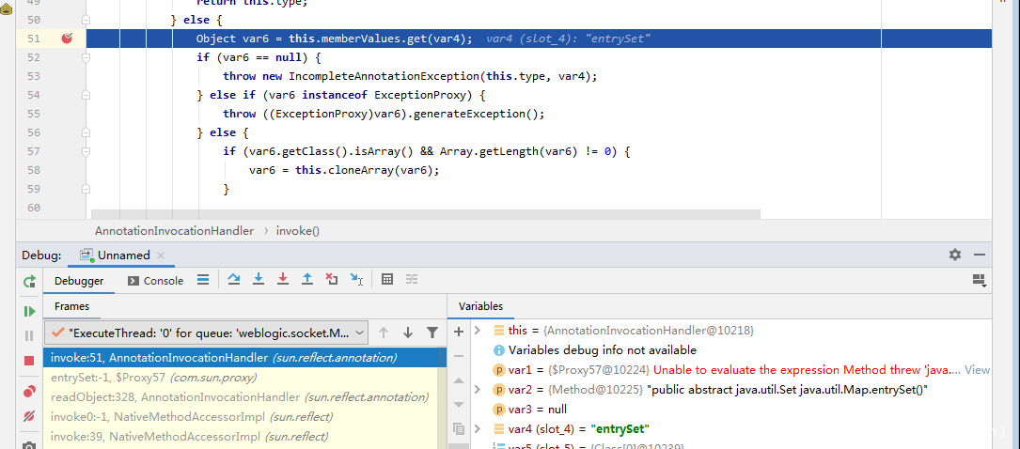Screen dimensions: 1020x449
Task: Click the Step Over debugger icon
Action: coord(234,280)
